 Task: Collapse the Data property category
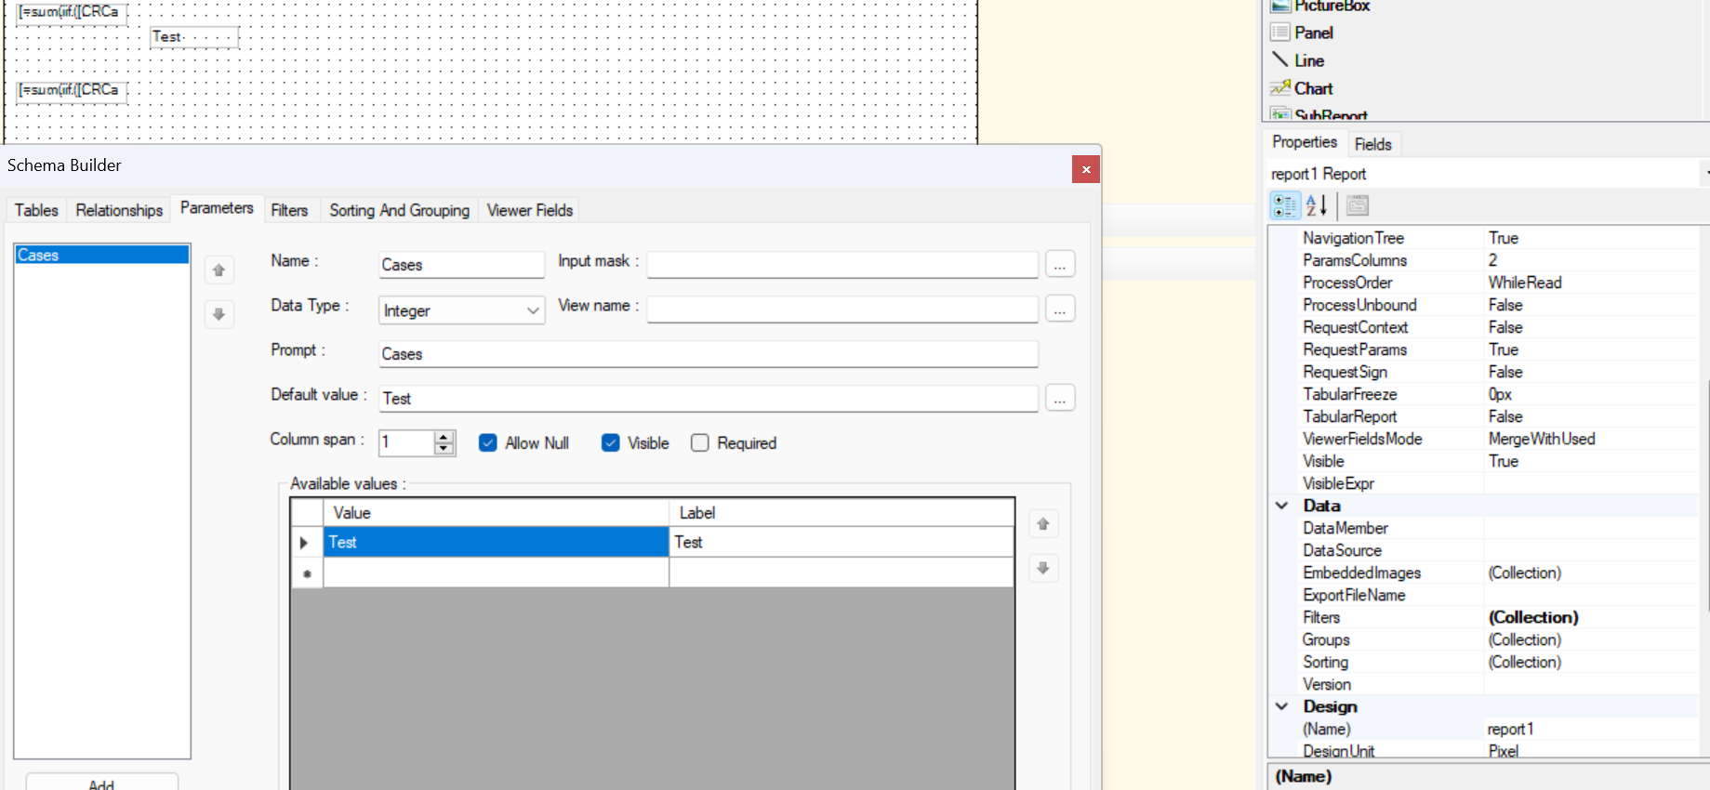pos(1282,506)
